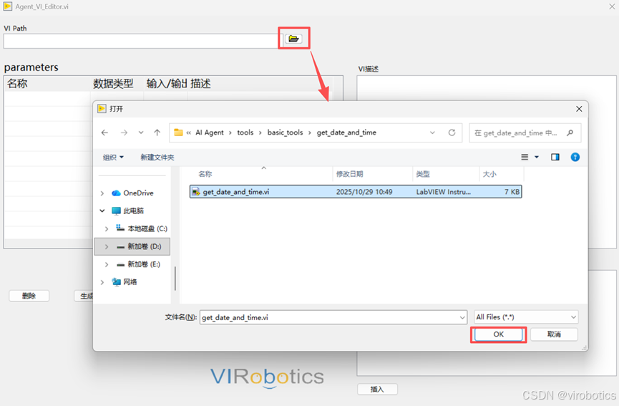
Task: Sort by 修改日期 column header
Action: tap(349, 174)
